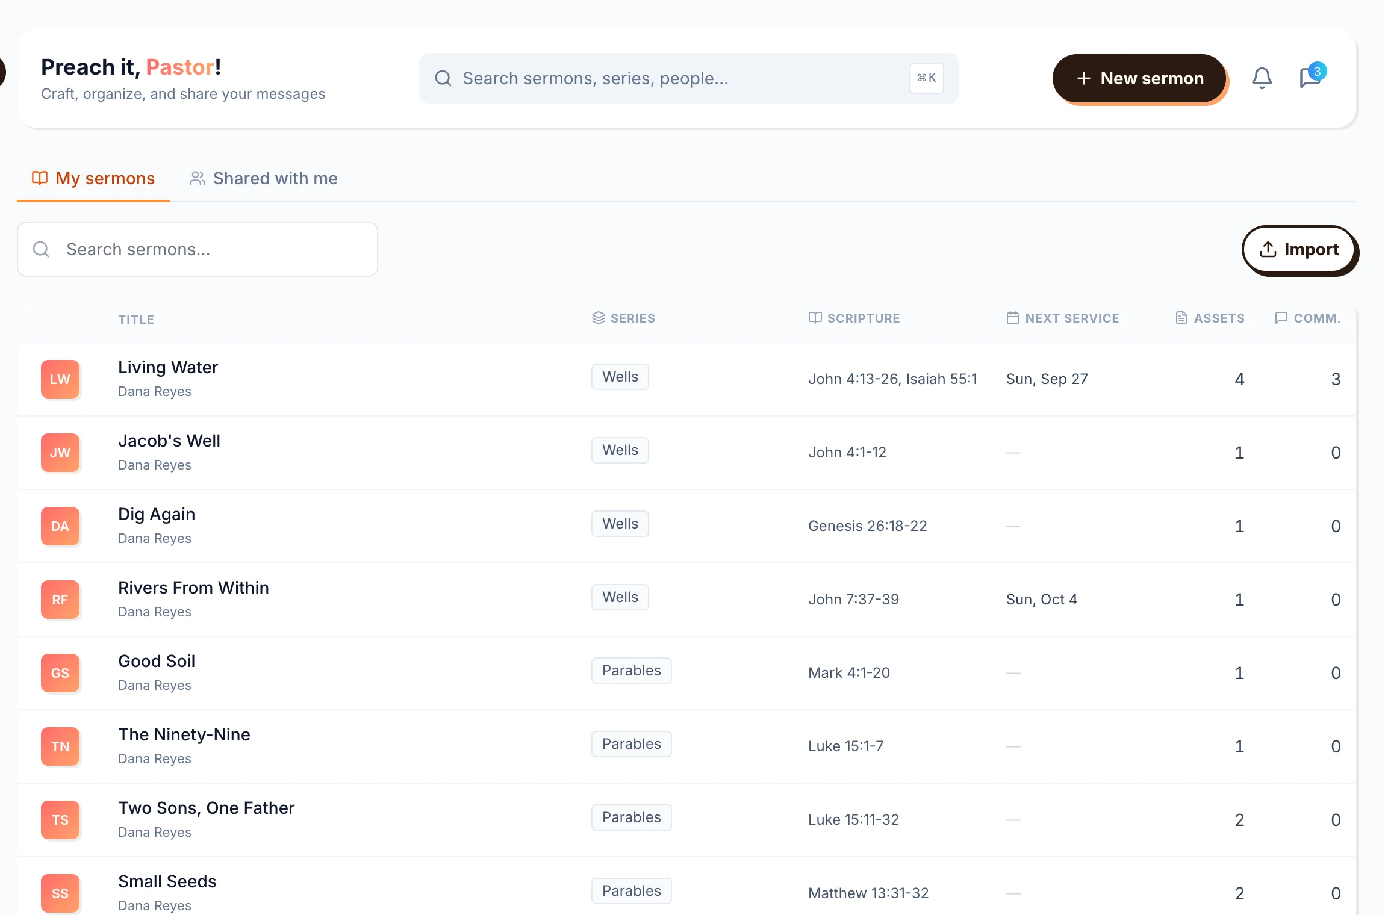Viewport: 1385px width, 915px height.
Task: Click the assets count 4 for Living Water
Action: [1239, 379]
